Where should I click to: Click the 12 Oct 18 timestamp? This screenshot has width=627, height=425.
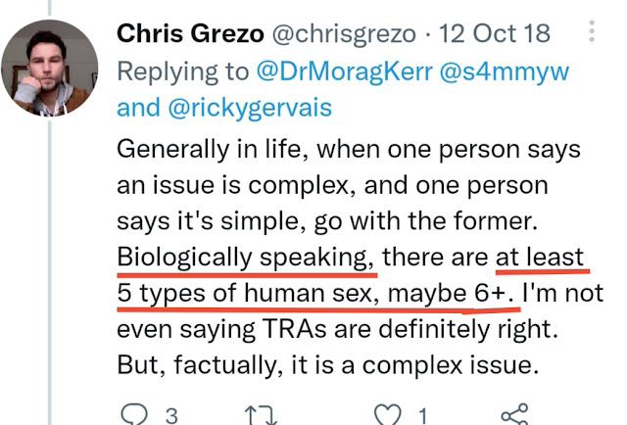(x=495, y=33)
